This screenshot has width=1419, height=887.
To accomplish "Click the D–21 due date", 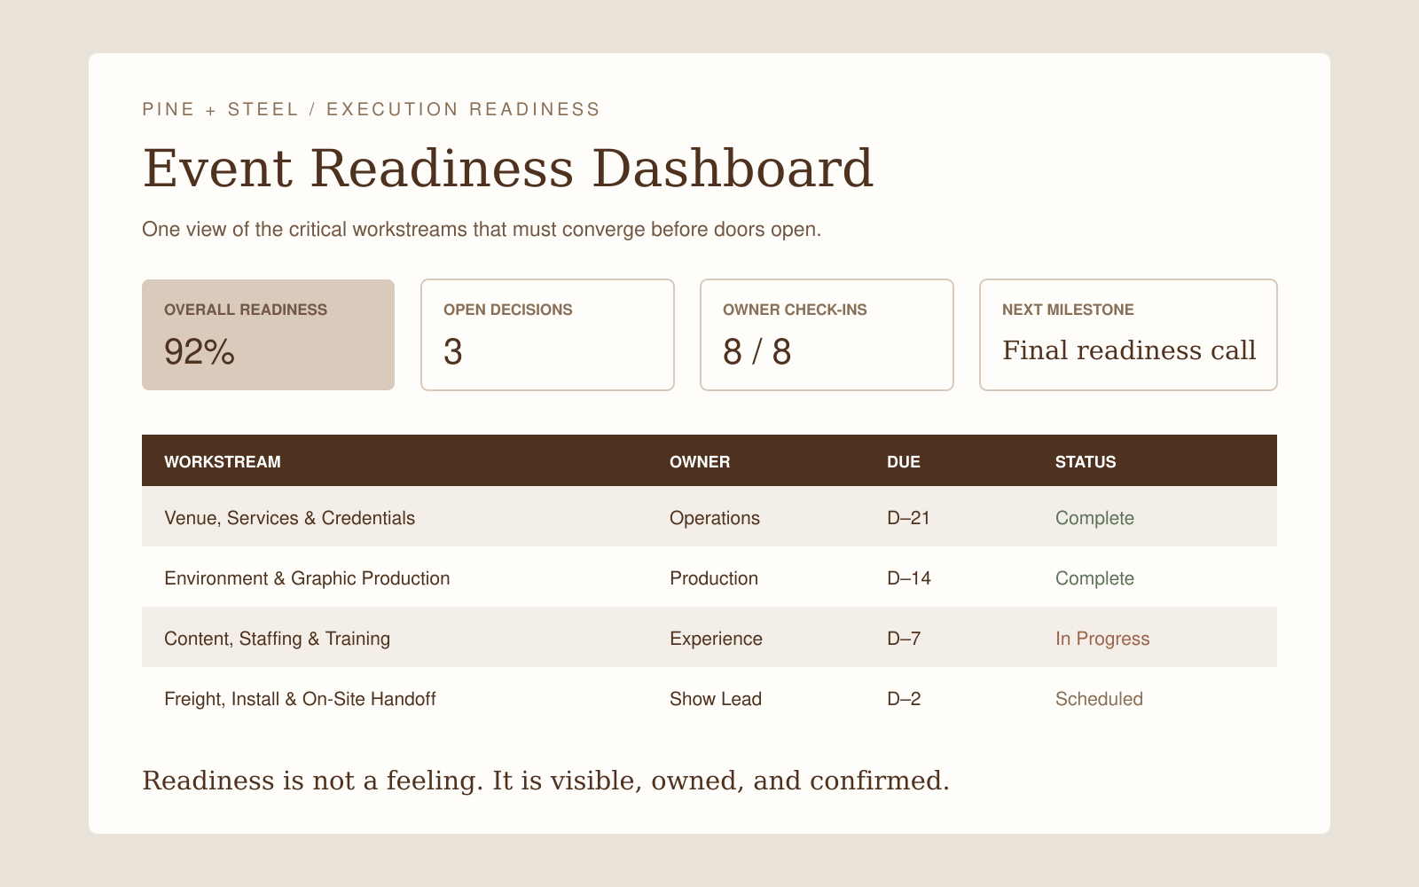I will (x=908, y=518).
